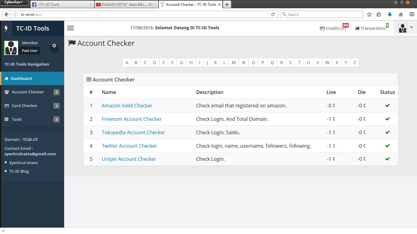Filter by letter A button
Viewport: 417px width, 234px height.
point(127,63)
